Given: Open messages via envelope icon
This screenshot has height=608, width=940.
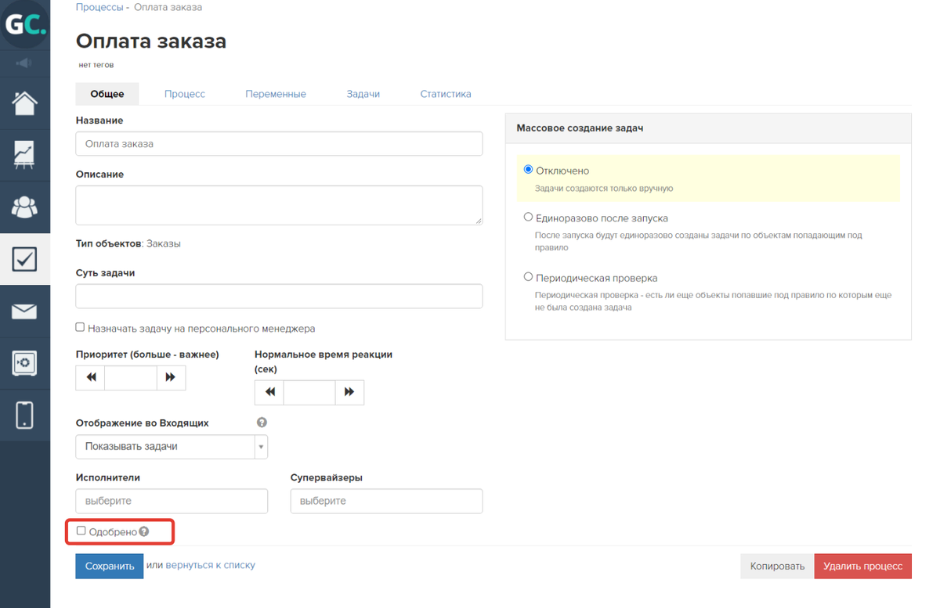Looking at the screenshot, I should tap(25, 311).
